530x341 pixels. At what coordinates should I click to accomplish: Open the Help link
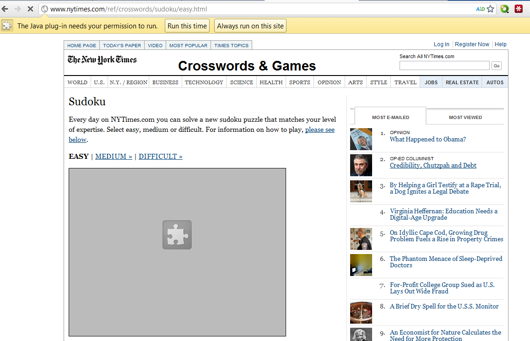(501, 44)
